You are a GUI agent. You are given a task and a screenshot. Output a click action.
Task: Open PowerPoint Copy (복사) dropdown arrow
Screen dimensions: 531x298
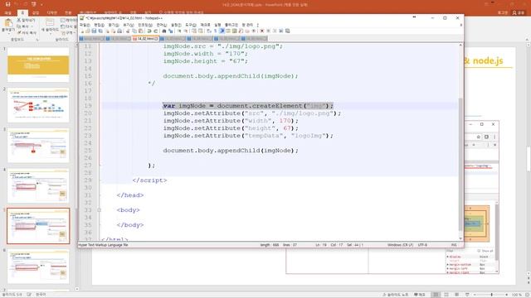[x=32, y=26]
